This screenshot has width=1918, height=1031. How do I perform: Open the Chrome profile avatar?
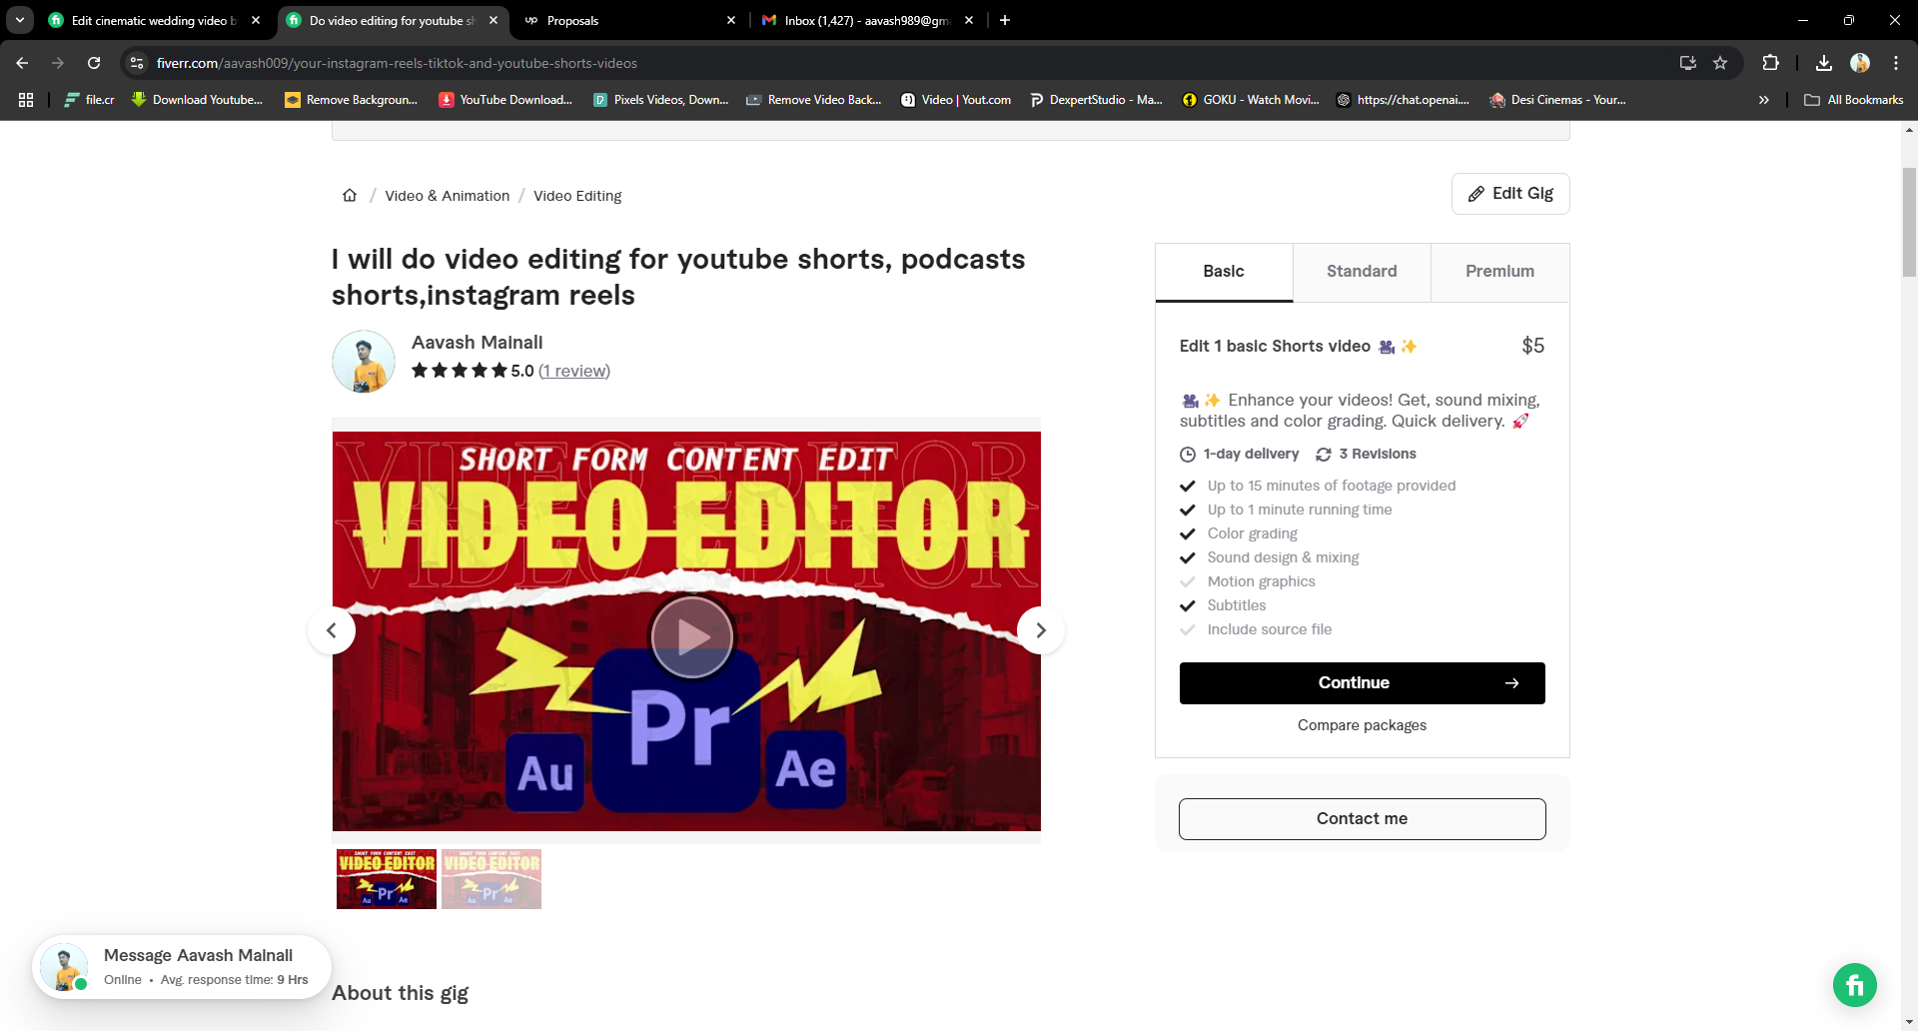[x=1860, y=63]
